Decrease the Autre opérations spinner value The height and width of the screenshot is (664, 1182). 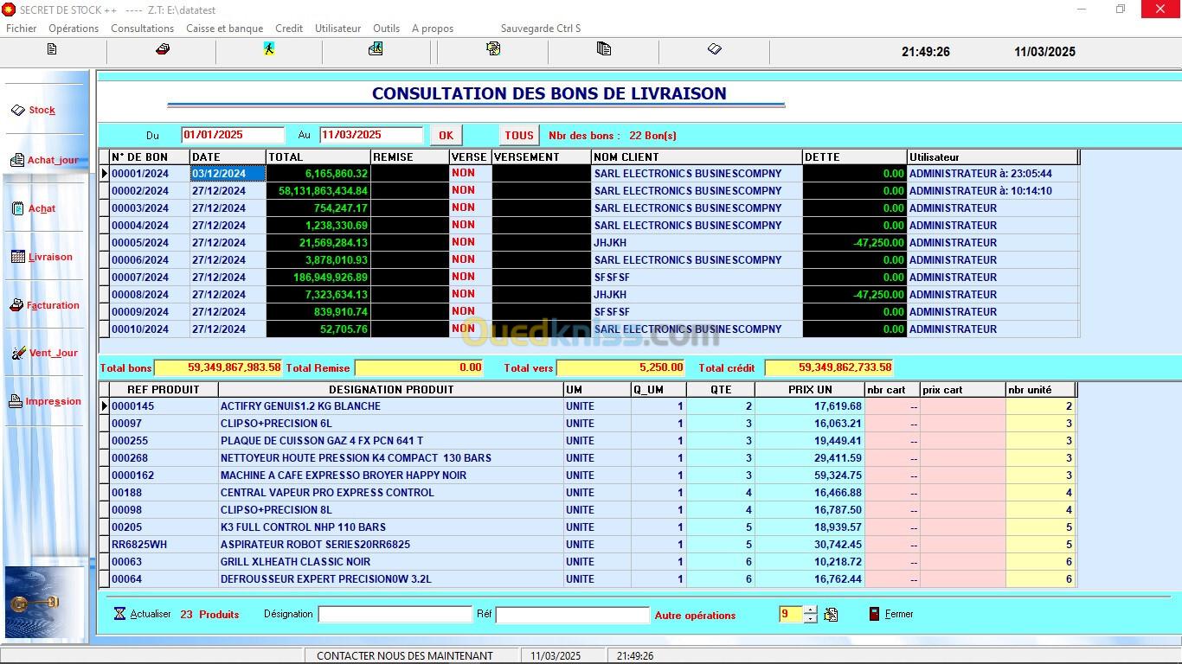tap(810, 619)
